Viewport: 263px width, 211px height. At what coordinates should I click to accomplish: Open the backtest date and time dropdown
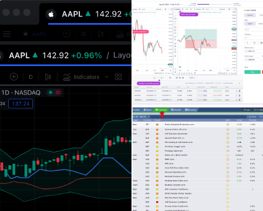(x=171, y=5)
